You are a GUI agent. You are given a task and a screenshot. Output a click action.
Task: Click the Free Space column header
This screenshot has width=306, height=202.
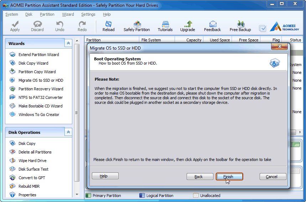coord(246,40)
